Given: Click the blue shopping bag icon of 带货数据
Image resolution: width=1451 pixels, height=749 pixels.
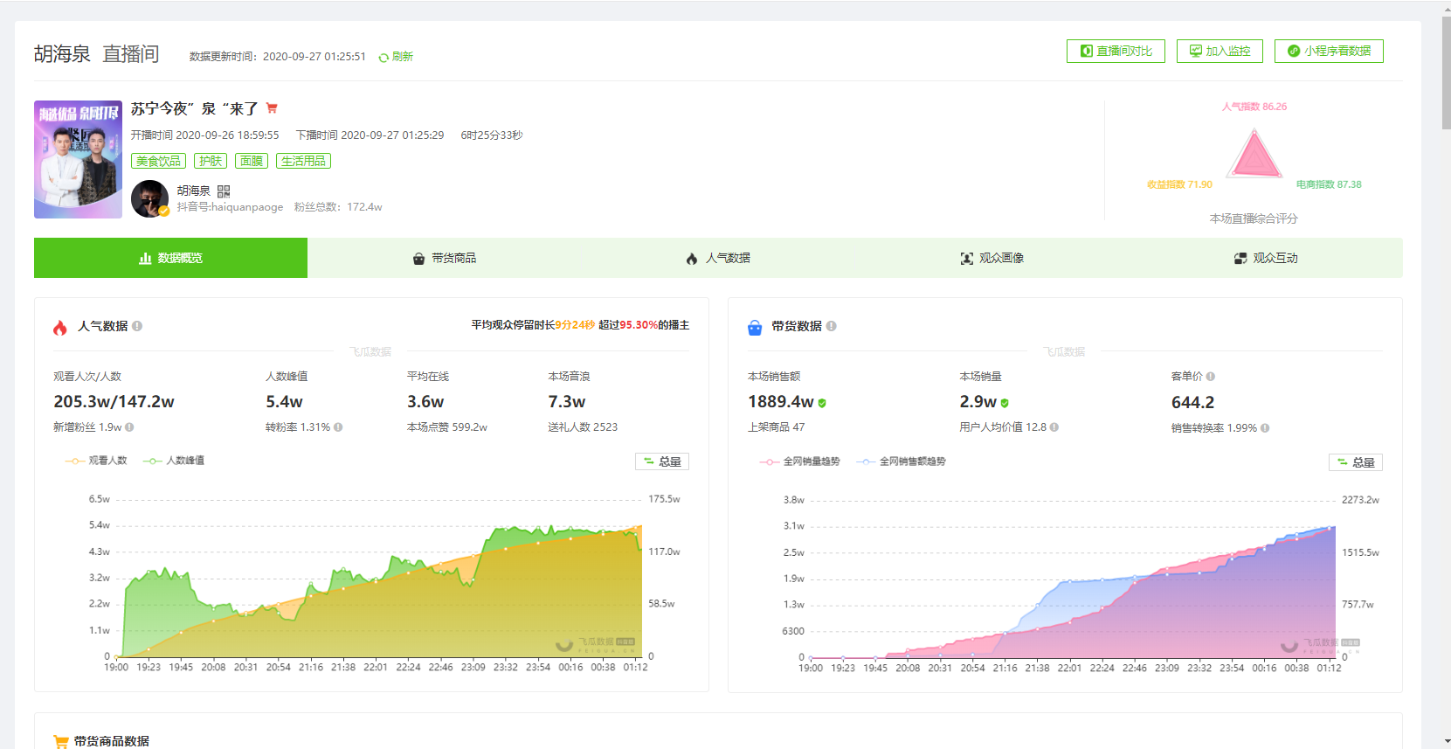Looking at the screenshot, I should click(x=755, y=328).
